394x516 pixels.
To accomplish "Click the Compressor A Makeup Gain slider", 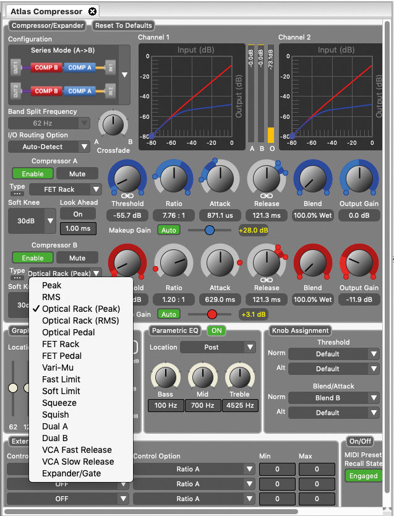I will click(209, 230).
